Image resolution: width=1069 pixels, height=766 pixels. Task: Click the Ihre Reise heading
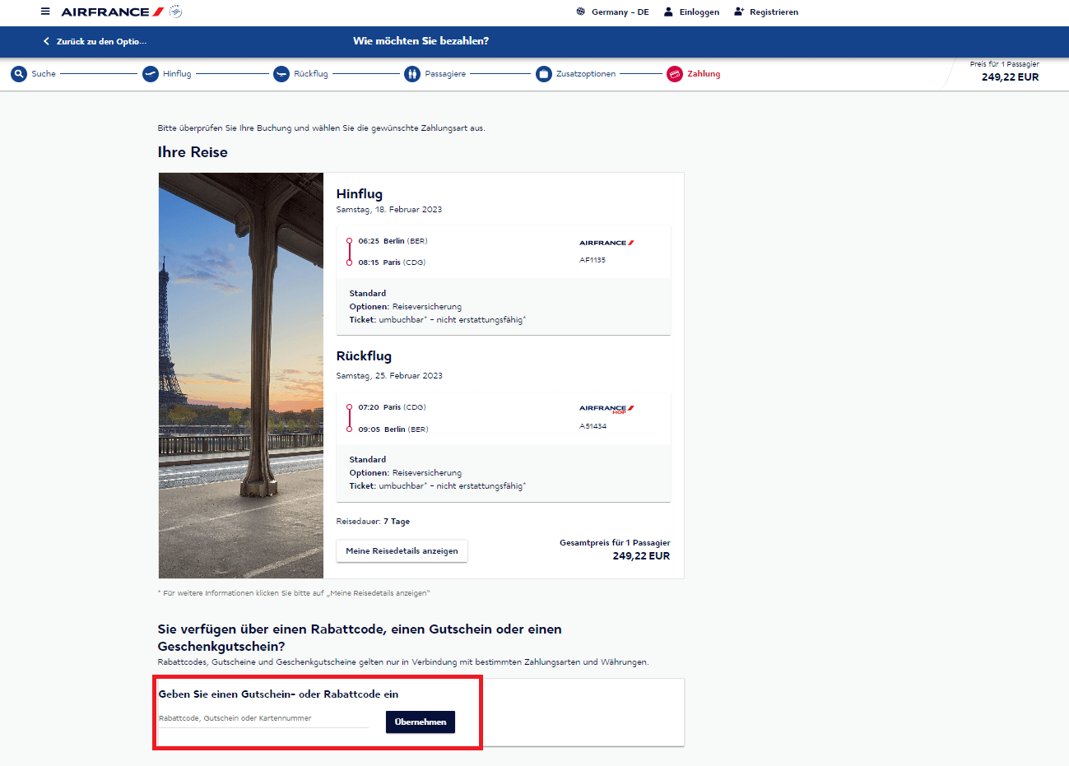[193, 152]
